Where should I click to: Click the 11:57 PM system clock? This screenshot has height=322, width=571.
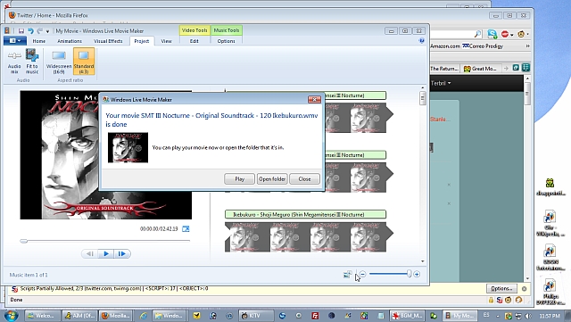[x=550, y=316]
